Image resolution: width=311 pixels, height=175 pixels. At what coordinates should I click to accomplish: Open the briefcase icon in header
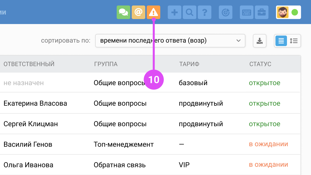tap(261, 12)
